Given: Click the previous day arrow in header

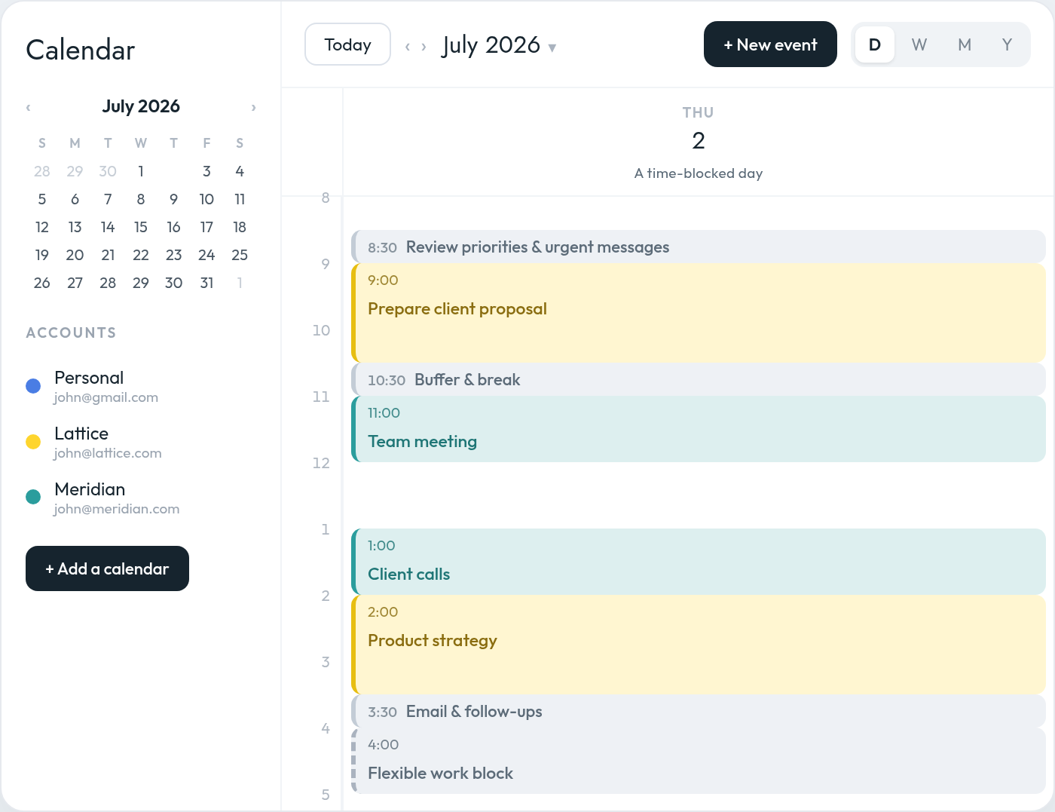Looking at the screenshot, I should tap(408, 46).
